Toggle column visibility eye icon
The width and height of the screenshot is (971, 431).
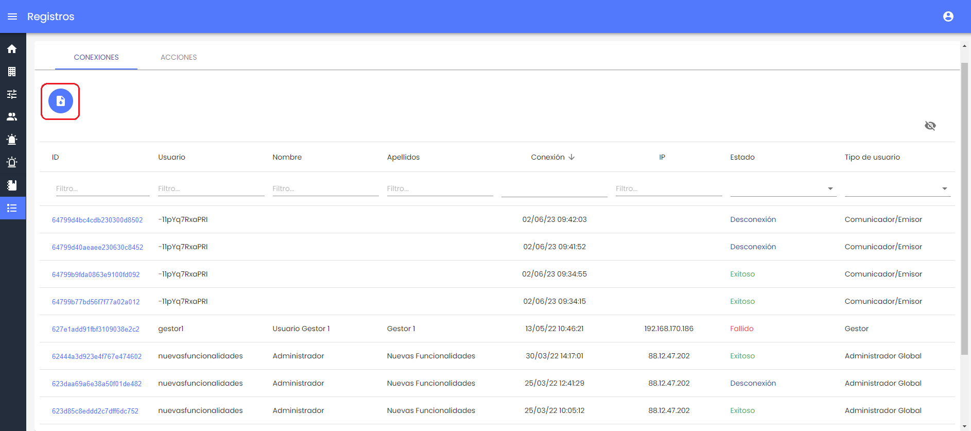click(930, 126)
